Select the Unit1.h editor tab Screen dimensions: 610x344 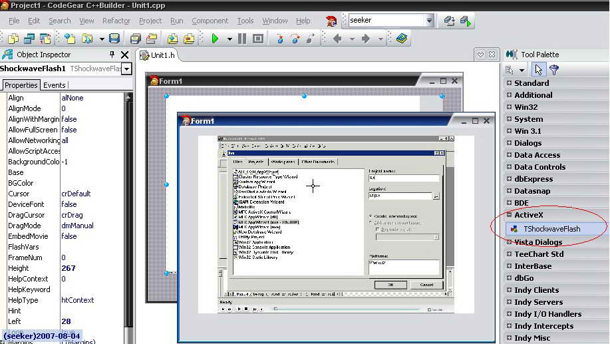pyautogui.click(x=158, y=55)
